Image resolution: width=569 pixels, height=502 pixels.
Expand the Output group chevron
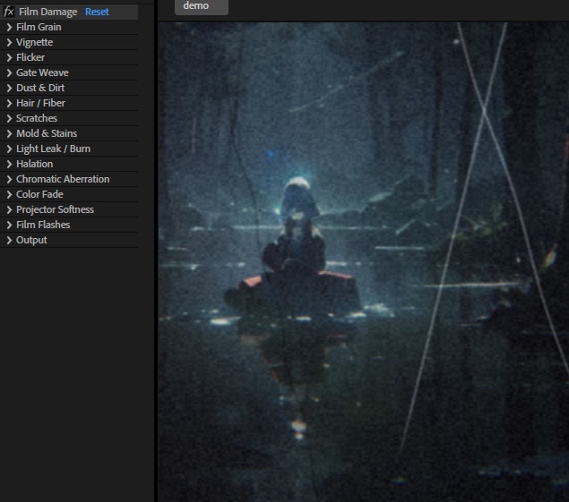pos(10,241)
